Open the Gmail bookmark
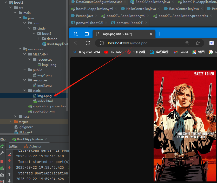Image resolution: width=217 pixels, height=183 pixels. (x=181, y=52)
